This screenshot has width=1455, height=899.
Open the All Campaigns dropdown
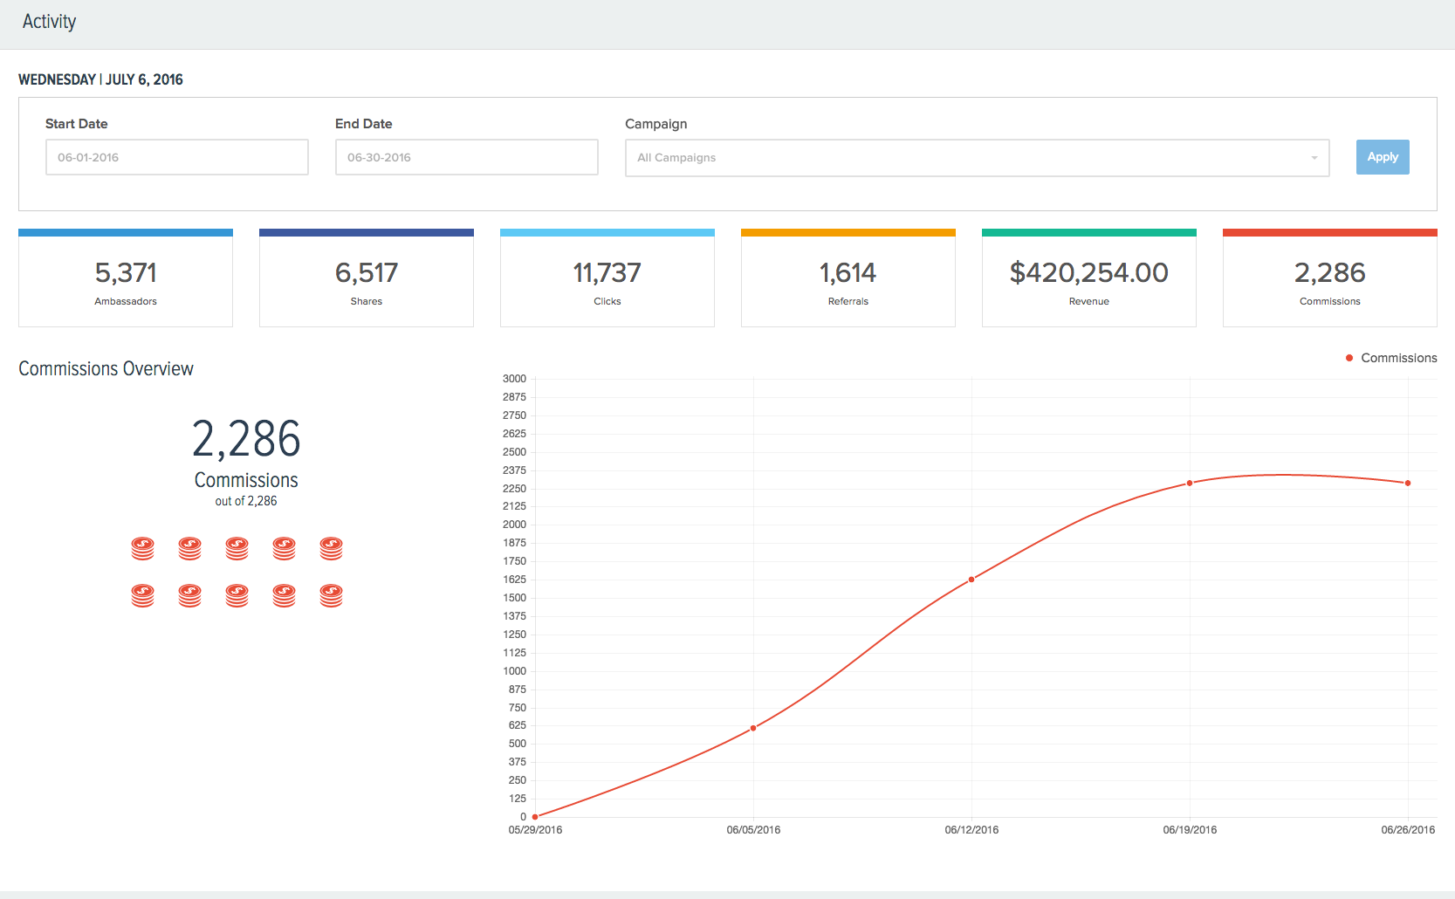click(976, 158)
